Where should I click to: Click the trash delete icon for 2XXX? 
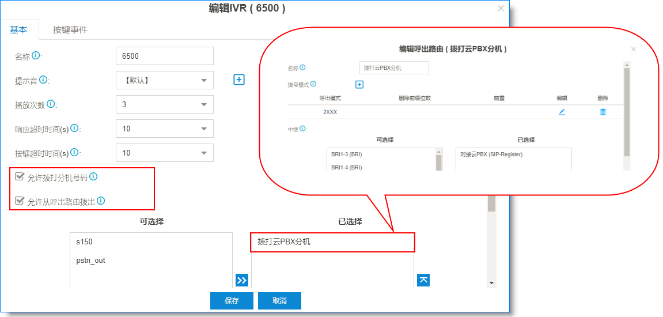click(x=603, y=112)
